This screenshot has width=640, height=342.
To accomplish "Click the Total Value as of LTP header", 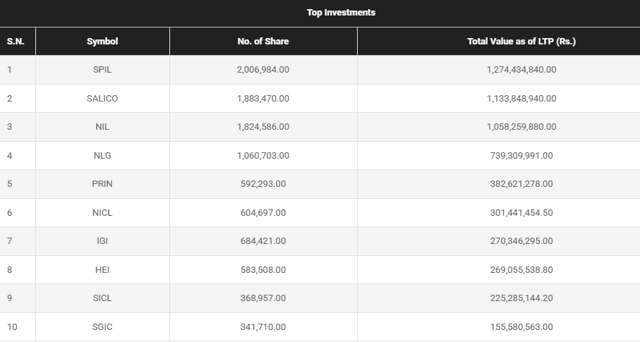I will (521, 42).
